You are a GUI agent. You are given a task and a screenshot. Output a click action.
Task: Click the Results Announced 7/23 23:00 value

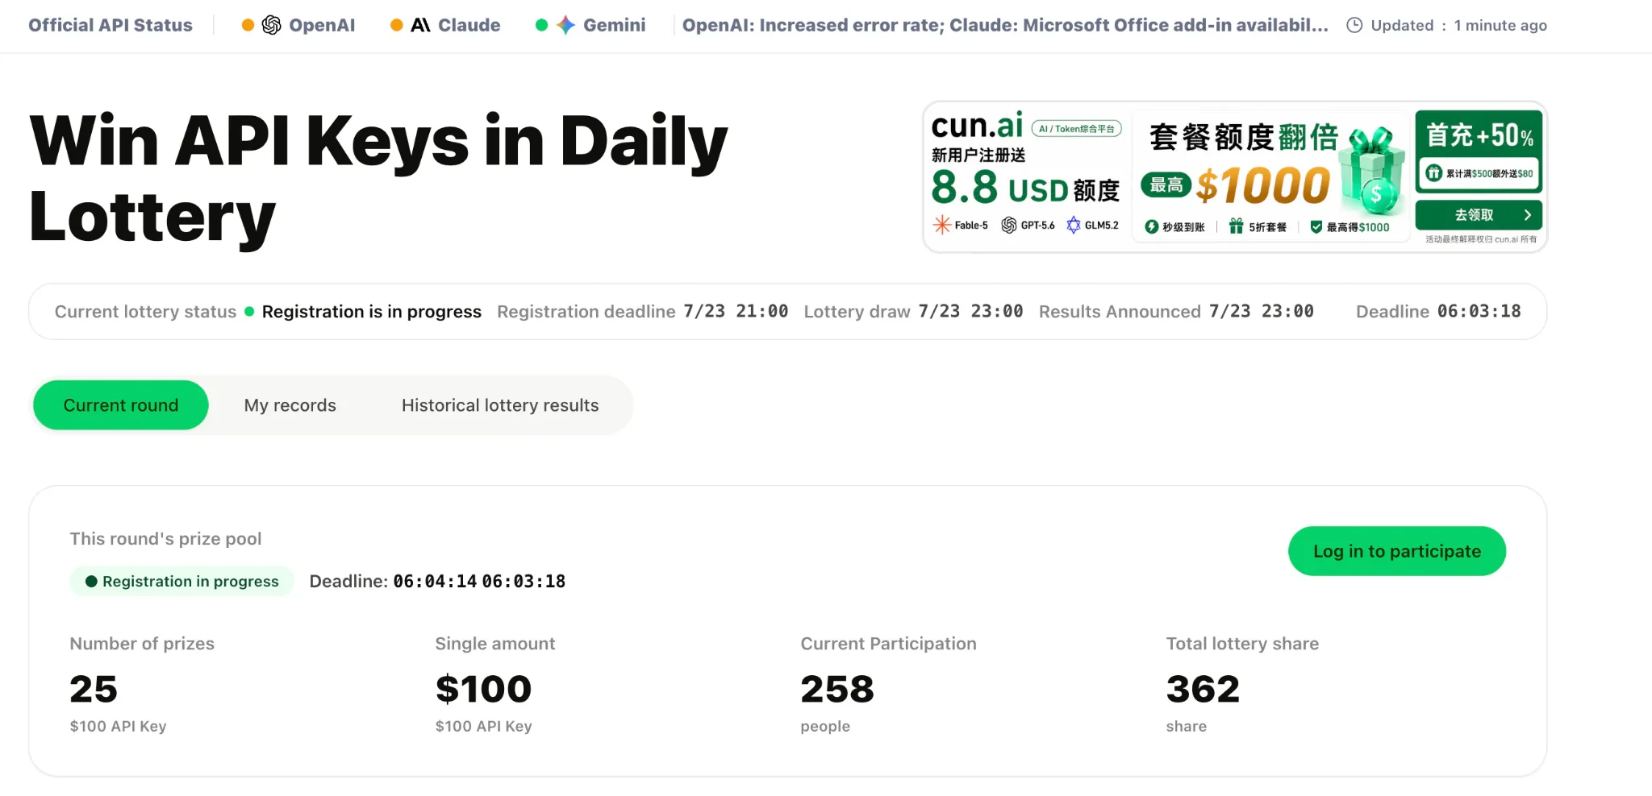(x=1262, y=312)
